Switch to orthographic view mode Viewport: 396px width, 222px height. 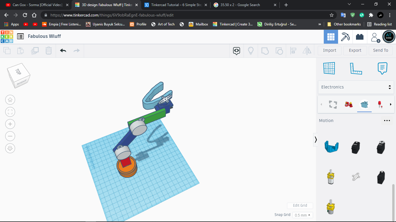click(10, 148)
